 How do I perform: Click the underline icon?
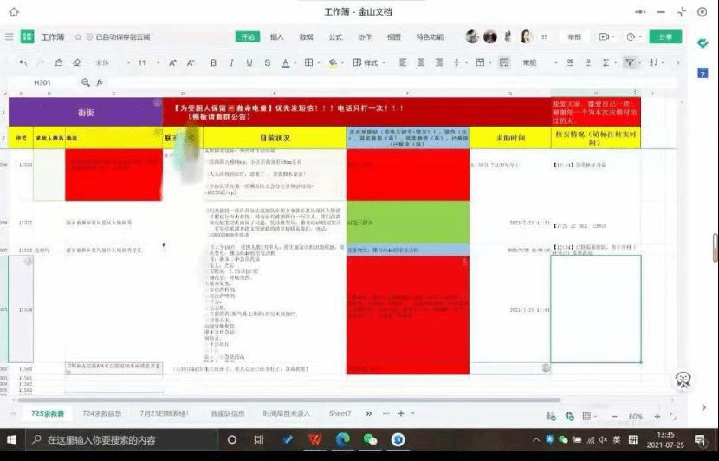249,63
